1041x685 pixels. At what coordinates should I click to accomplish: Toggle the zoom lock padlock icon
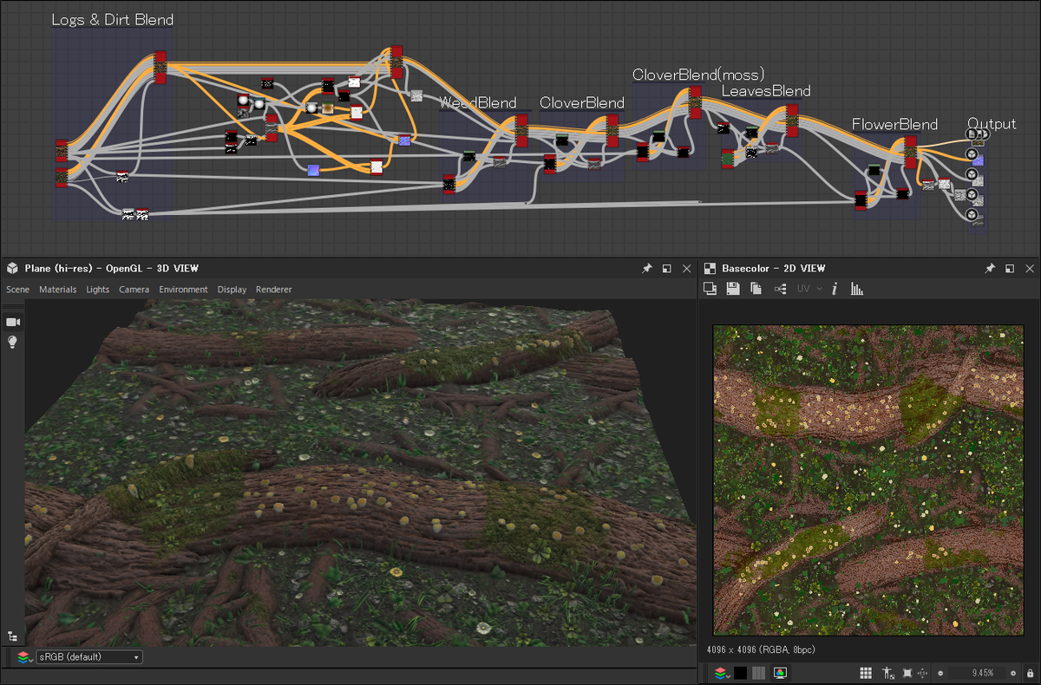[1030, 673]
